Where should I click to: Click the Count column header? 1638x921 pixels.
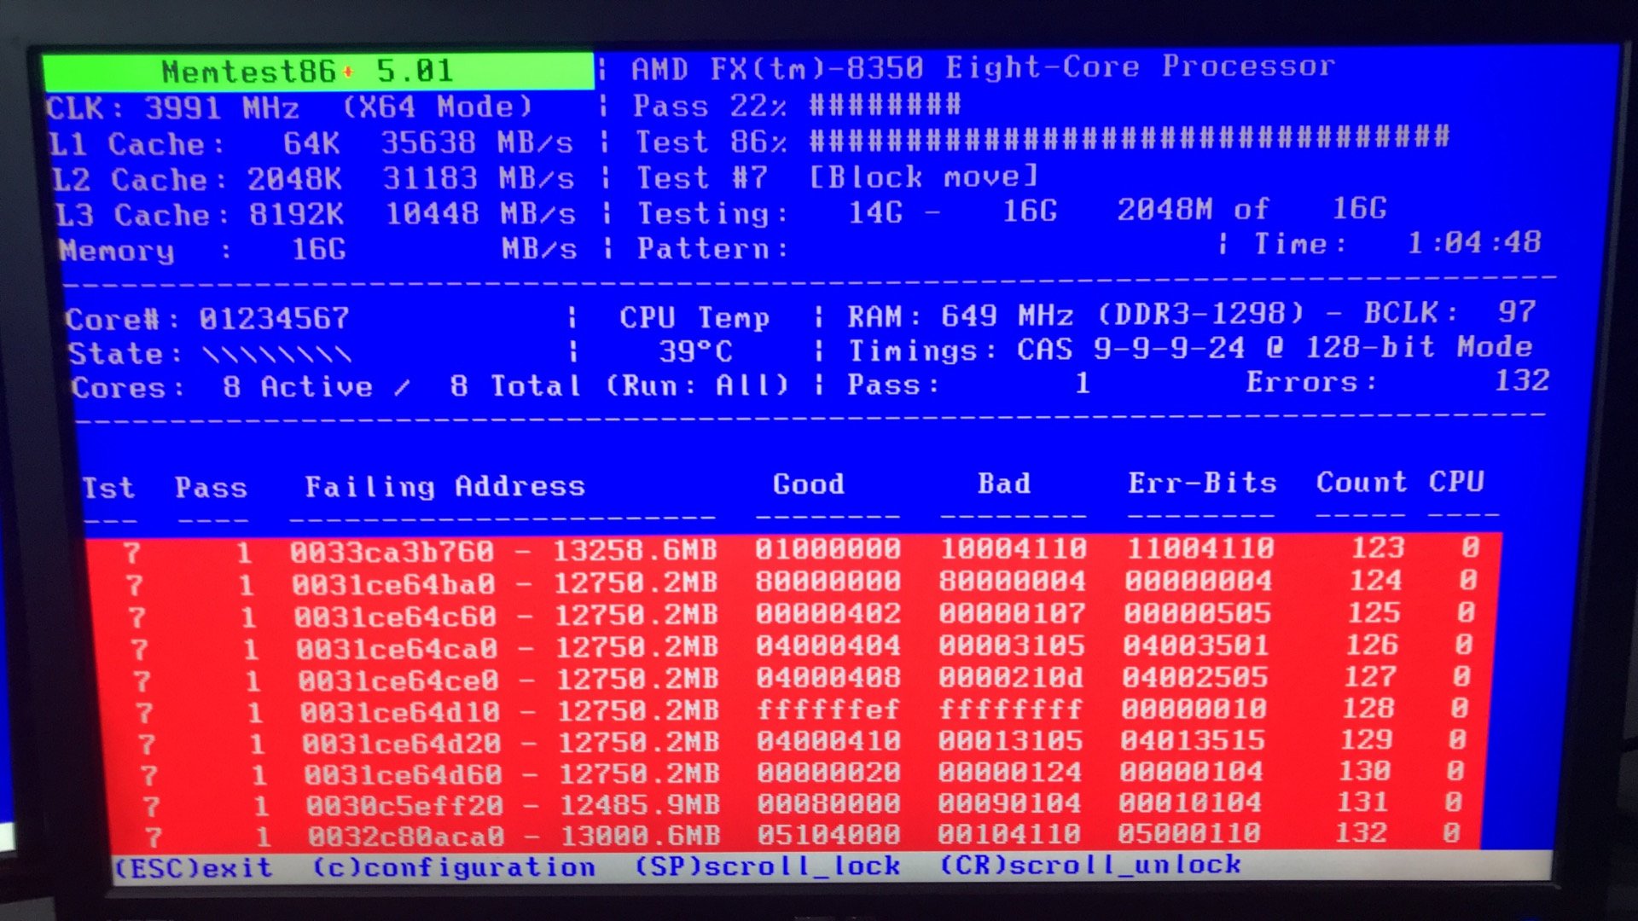tap(1361, 483)
